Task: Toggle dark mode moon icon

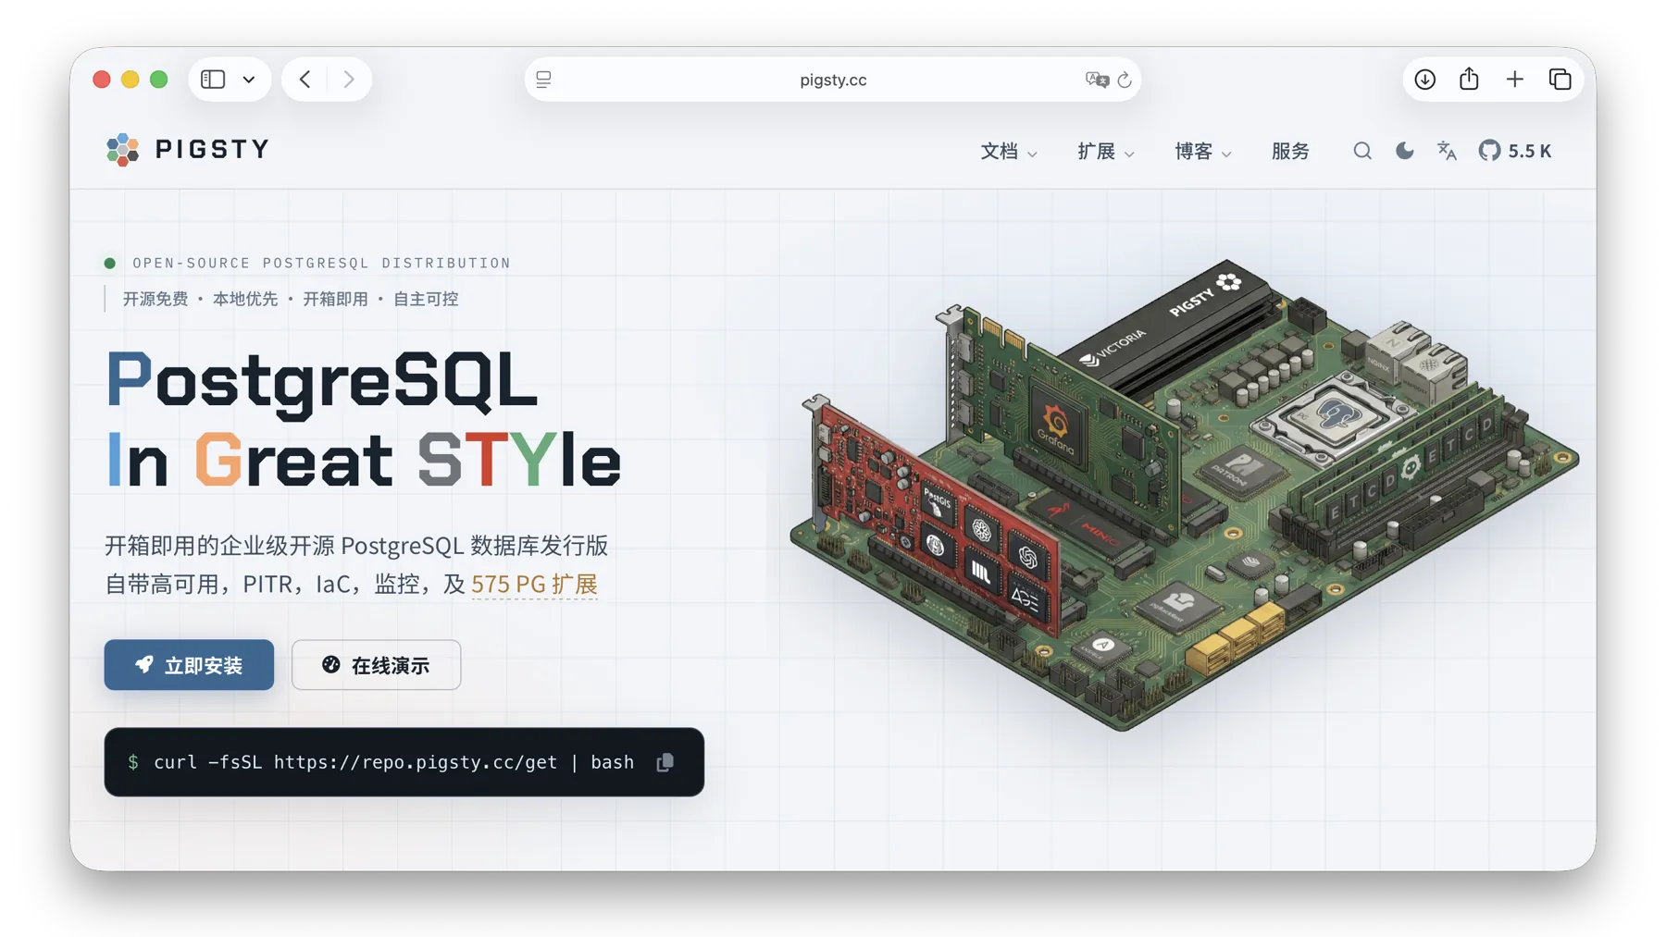Action: click(1405, 151)
